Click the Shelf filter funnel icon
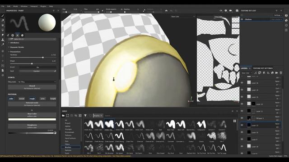This screenshot has width=289, height=162. pos(85,116)
